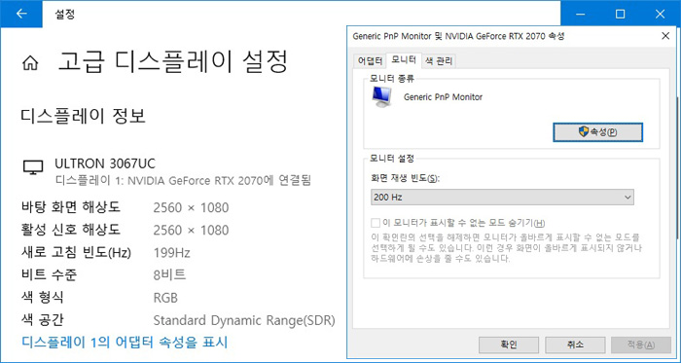Viewport: 681px width, 363px height.
Task: Click the home icon beside the page title
Action: [30, 64]
